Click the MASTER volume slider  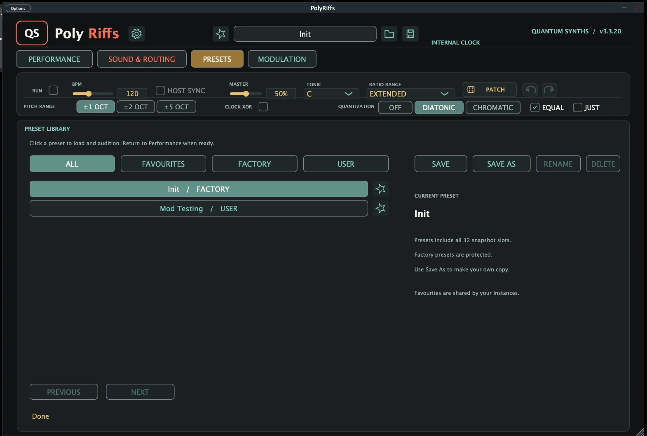pyautogui.click(x=246, y=94)
